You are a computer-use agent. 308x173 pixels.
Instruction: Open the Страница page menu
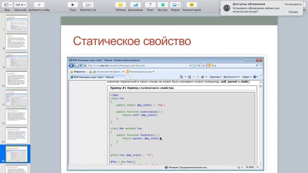pos(215,77)
